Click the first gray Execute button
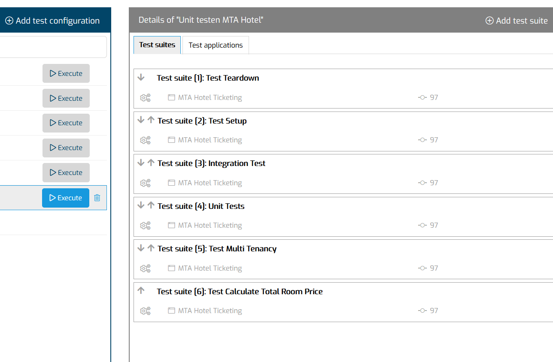The height and width of the screenshot is (362, 553). [x=66, y=73]
